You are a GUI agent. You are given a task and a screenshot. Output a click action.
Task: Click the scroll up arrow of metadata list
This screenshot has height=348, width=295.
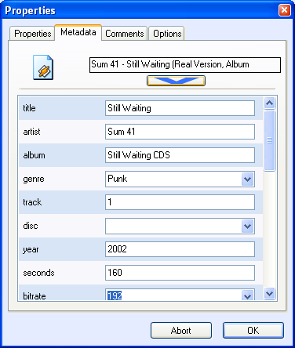coord(269,103)
